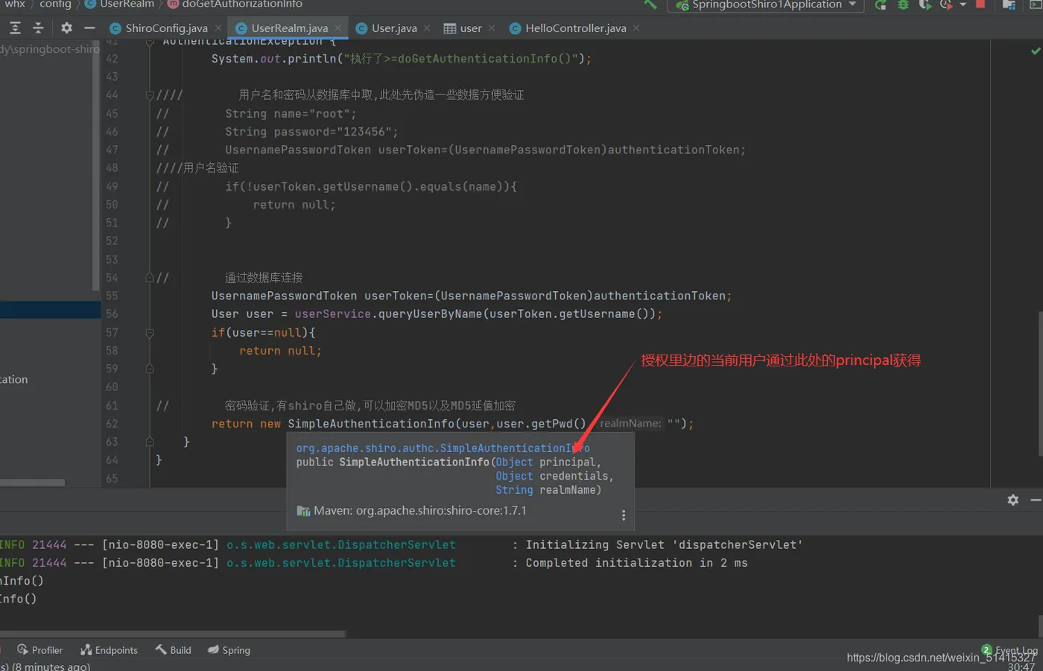Open the Spring tool window
Image resolution: width=1043 pixels, height=671 pixels.
(229, 650)
